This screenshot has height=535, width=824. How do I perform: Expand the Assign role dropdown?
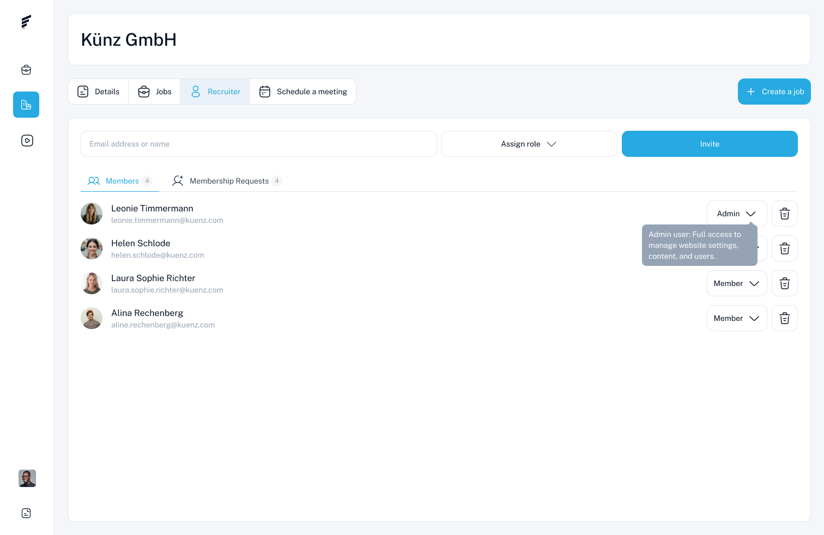[529, 144]
